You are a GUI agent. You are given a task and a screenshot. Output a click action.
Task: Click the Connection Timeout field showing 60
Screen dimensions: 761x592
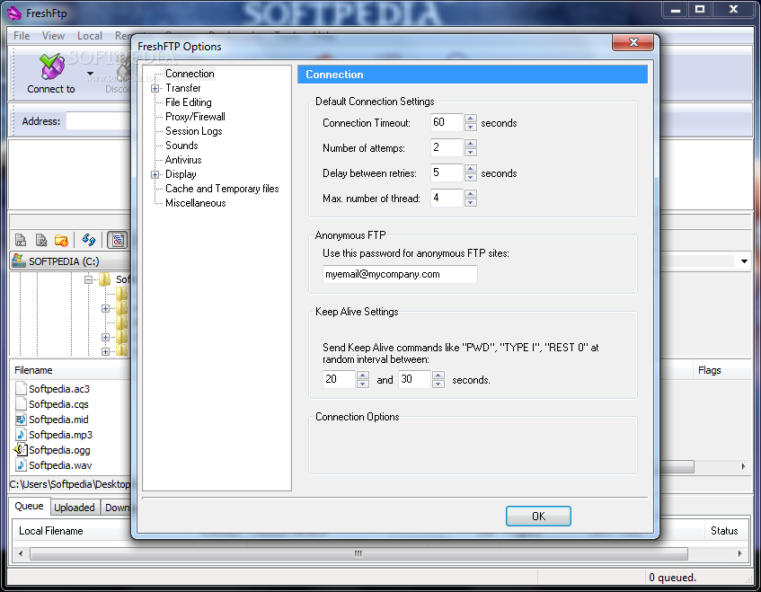(447, 122)
